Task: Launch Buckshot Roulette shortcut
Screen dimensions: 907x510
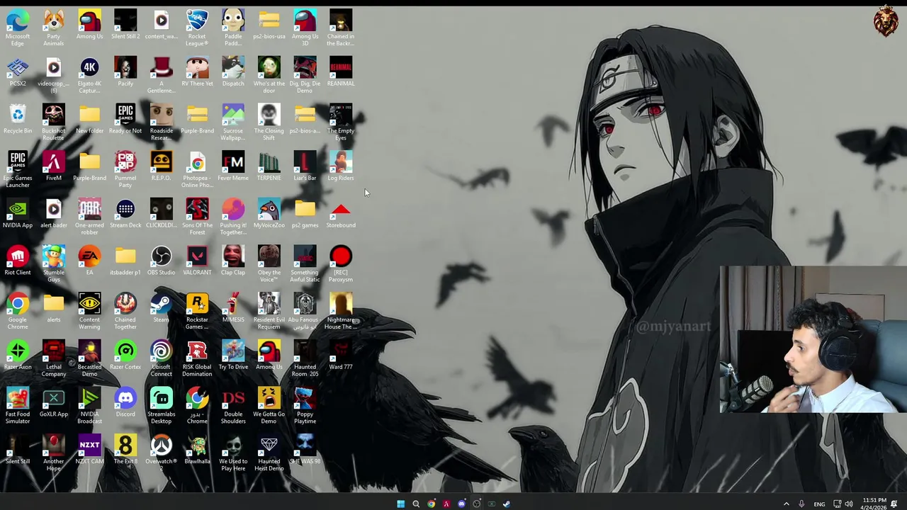Action: coord(54,123)
